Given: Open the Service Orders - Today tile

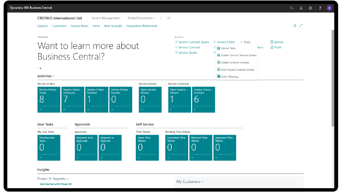Looking at the screenshot, I should (x=49, y=99).
